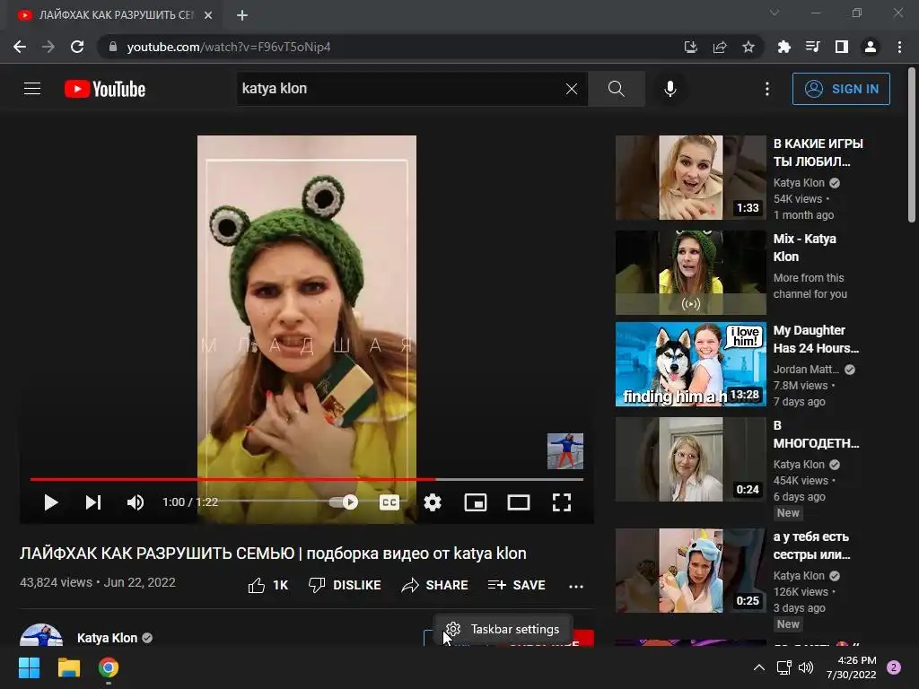The height and width of the screenshot is (689, 919).
Task: Seek on the red progress bar
Action: [307, 479]
